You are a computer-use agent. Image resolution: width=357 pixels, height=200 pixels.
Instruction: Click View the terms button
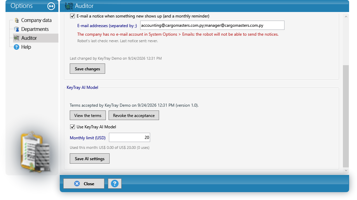pos(88,116)
